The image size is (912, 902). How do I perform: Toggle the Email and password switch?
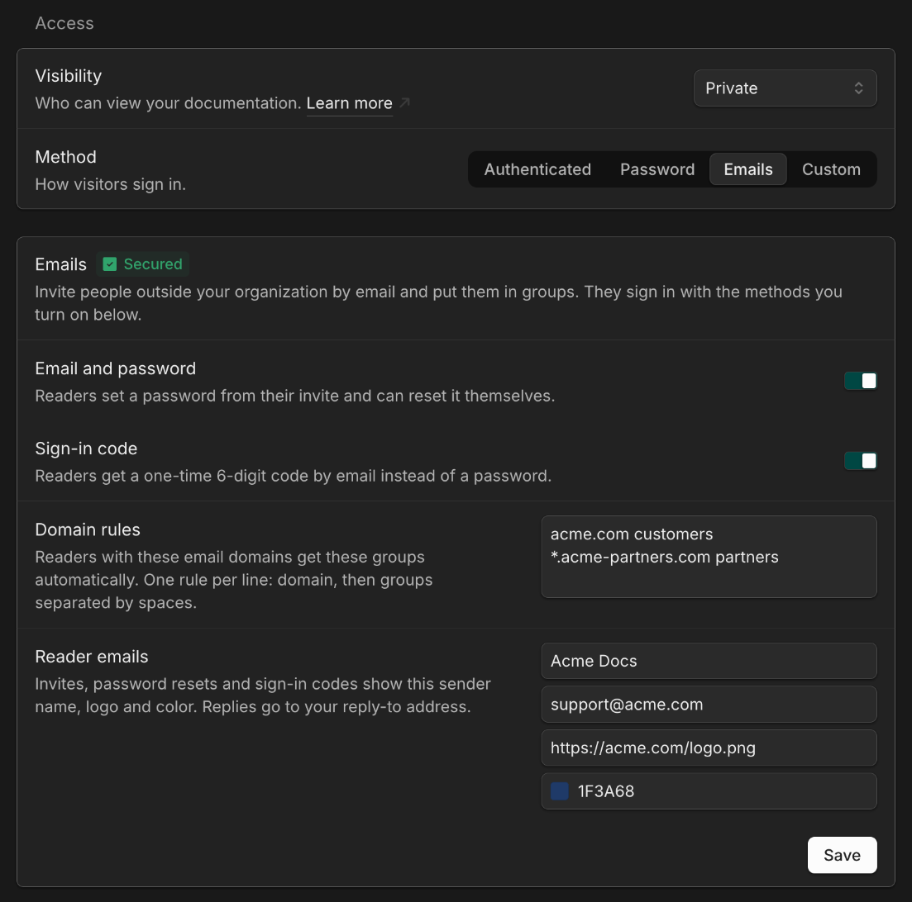tap(860, 381)
